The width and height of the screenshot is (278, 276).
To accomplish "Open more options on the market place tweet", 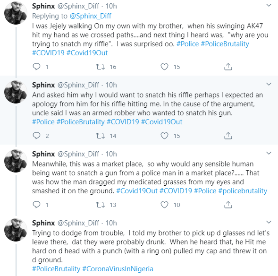I will (x=269, y=153).
